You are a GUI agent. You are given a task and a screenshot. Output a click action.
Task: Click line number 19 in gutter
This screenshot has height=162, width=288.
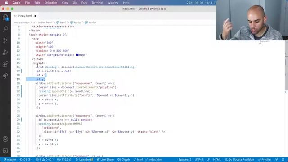[18, 79]
